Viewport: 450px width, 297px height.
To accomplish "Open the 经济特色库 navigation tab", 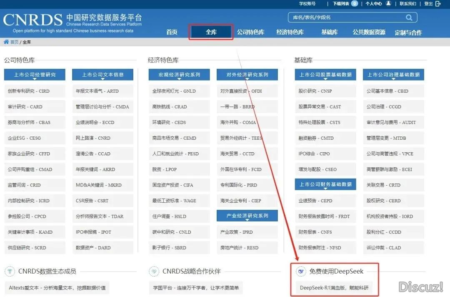I will [x=290, y=32].
